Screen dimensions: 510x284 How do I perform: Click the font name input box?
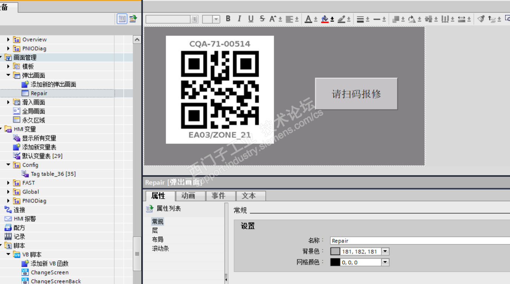168,19
